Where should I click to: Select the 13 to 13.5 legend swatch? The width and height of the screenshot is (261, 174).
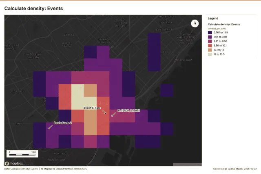(210, 54)
